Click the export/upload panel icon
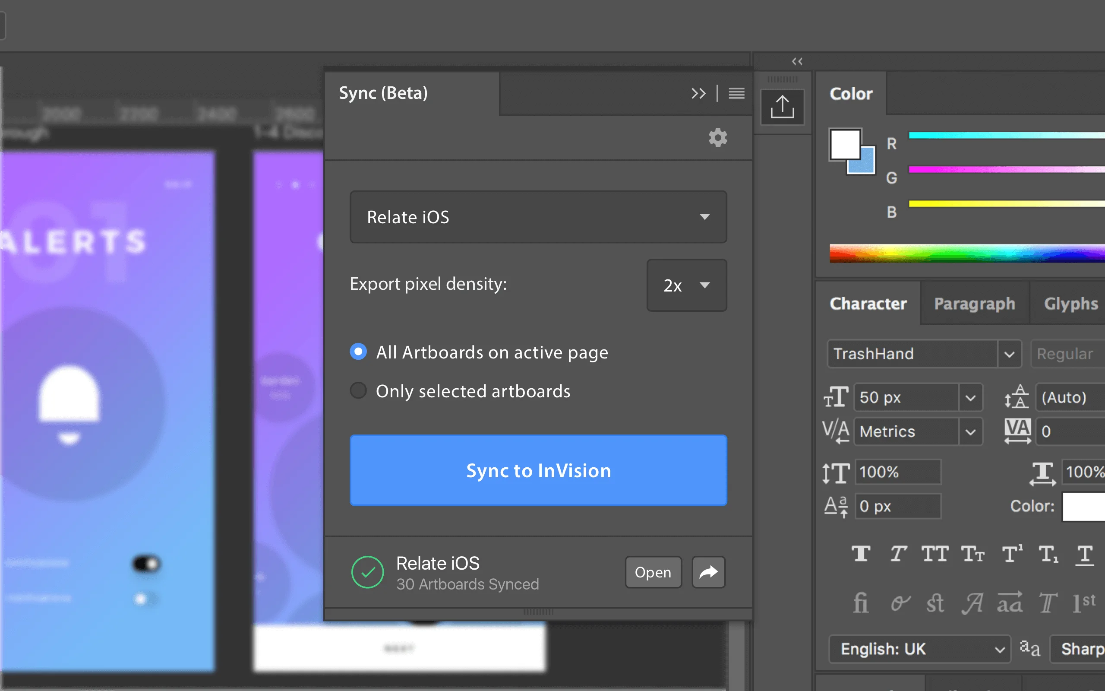This screenshot has width=1105, height=691. (x=782, y=107)
